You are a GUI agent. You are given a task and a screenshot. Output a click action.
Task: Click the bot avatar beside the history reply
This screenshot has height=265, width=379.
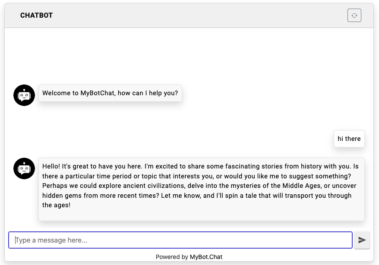point(24,168)
